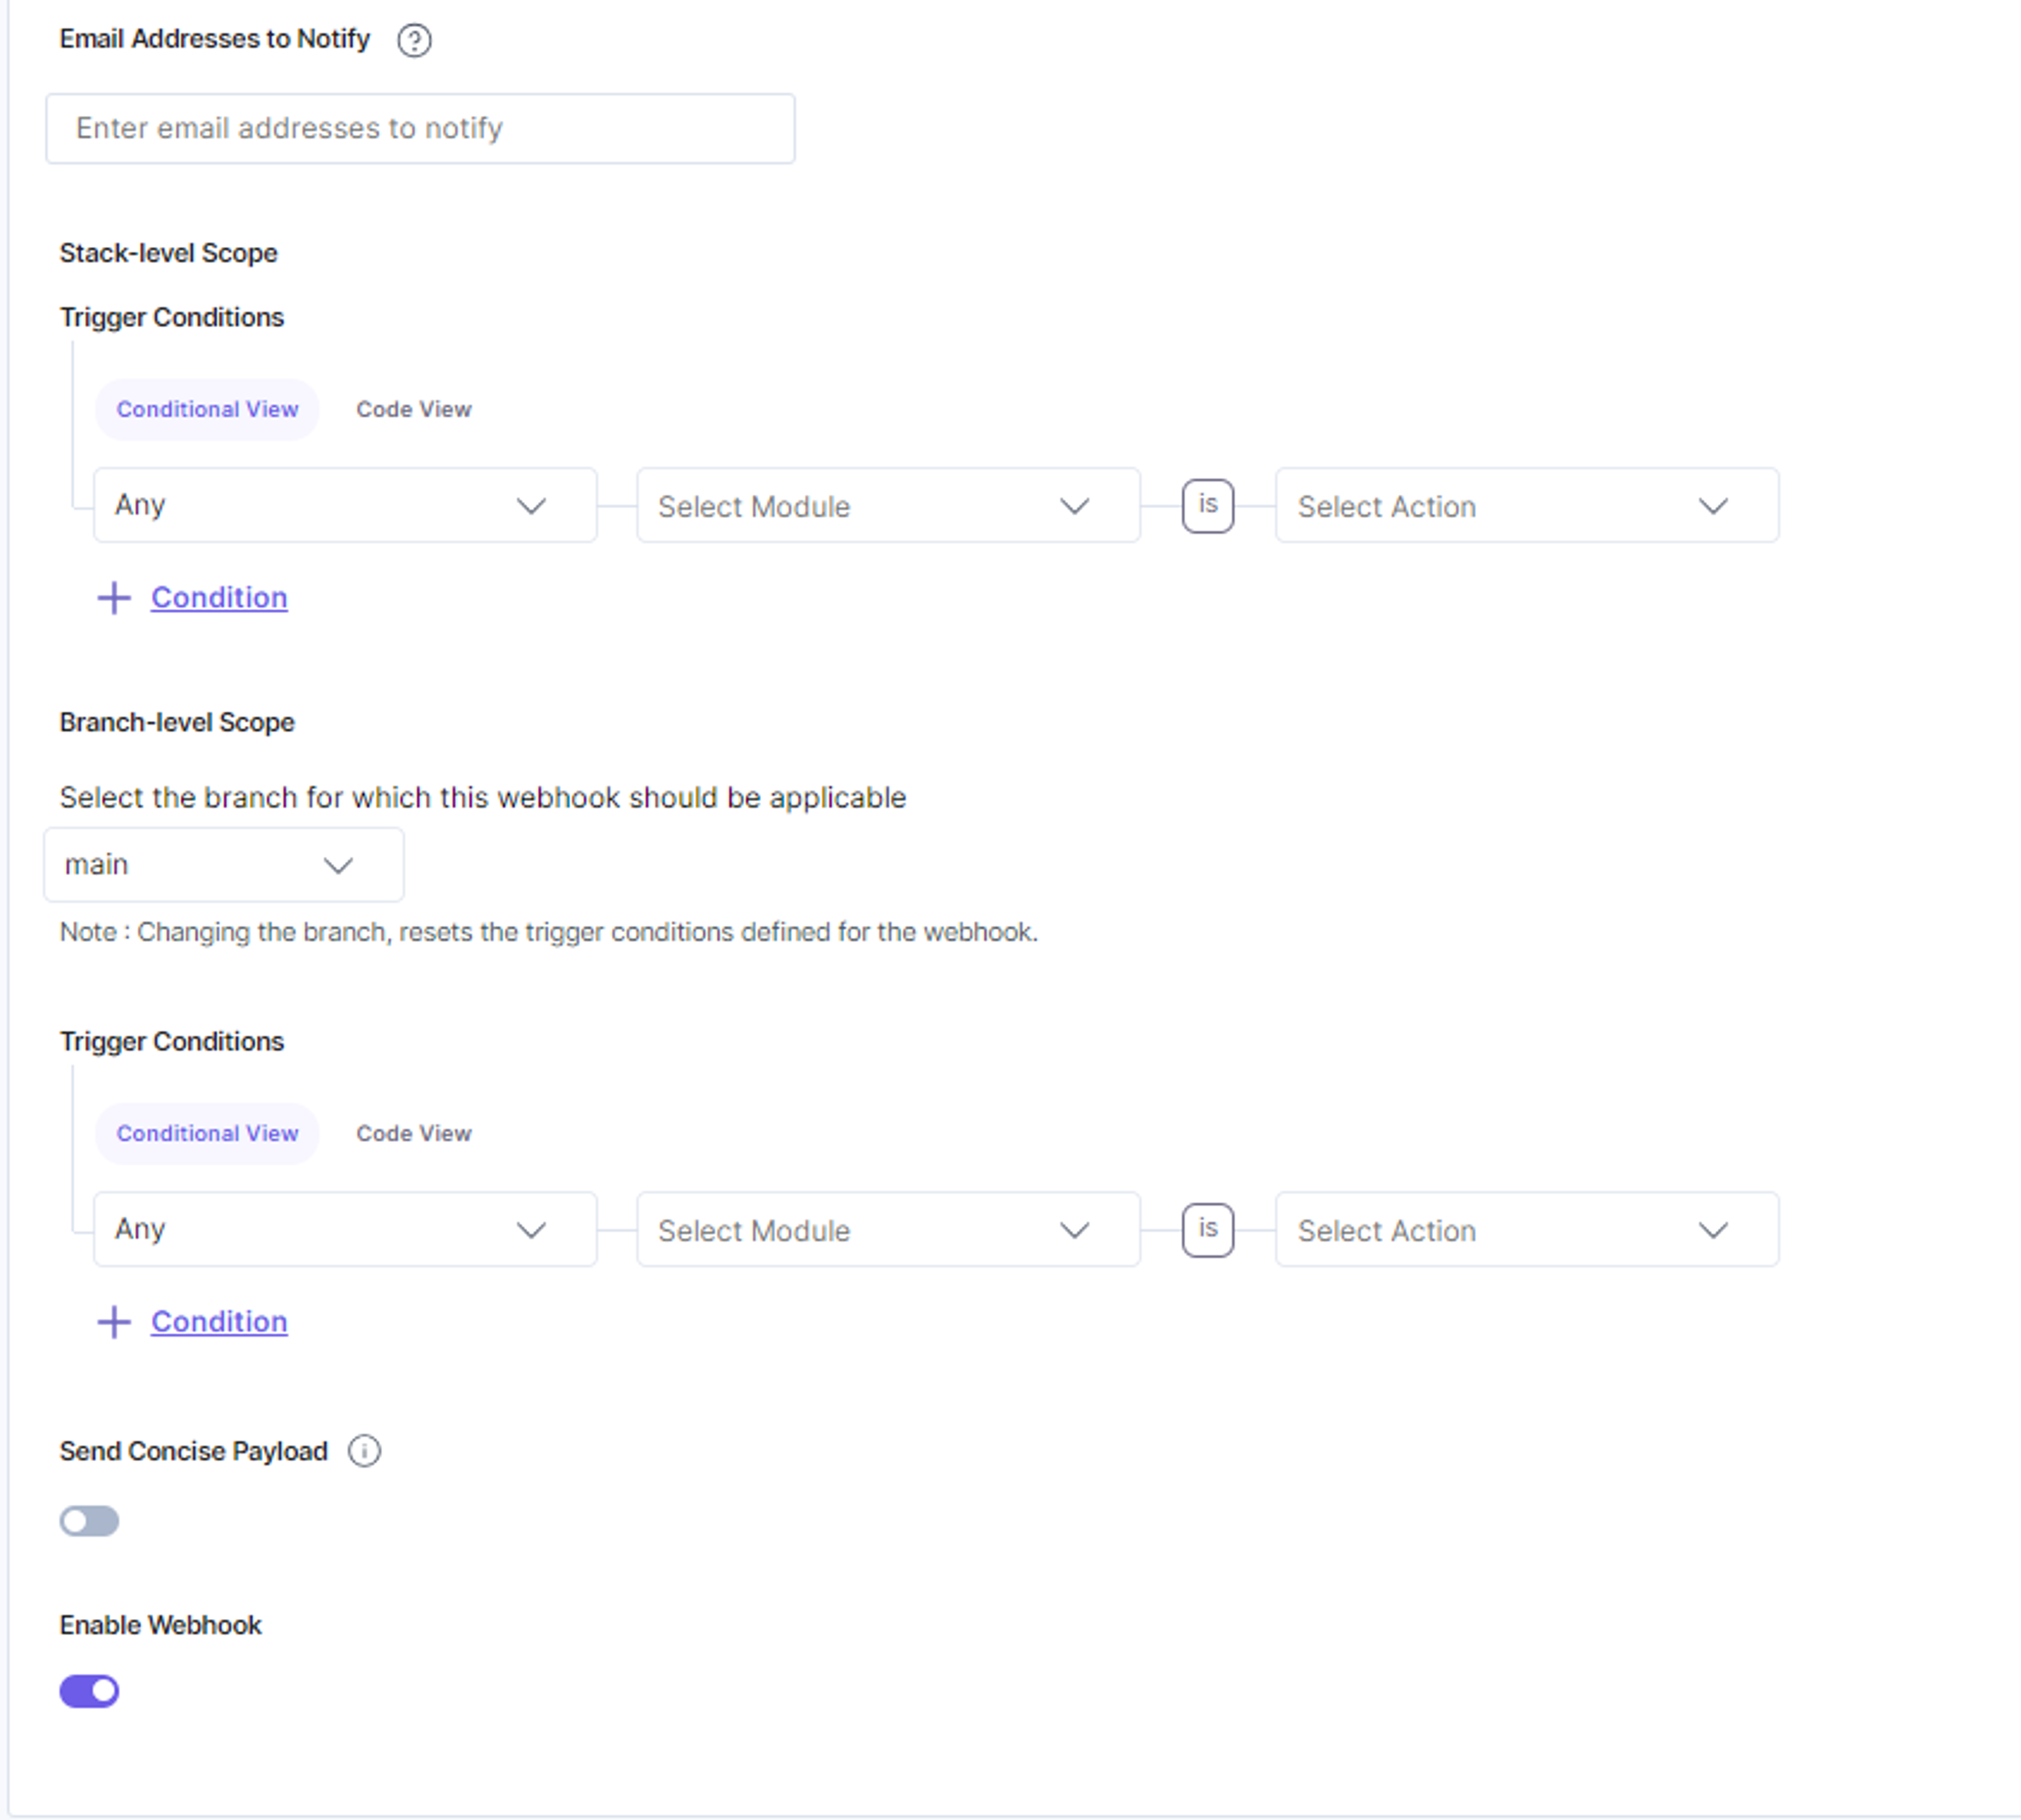The height and width of the screenshot is (1820, 2021).
Task: Click Branch-level 'is' operator badge
Action: coord(1208,1230)
